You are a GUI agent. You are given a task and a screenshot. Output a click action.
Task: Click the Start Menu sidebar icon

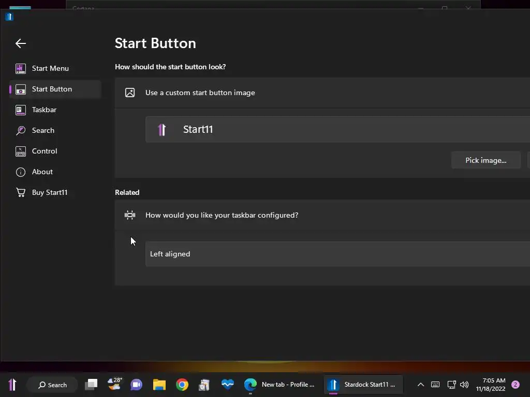(21, 69)
